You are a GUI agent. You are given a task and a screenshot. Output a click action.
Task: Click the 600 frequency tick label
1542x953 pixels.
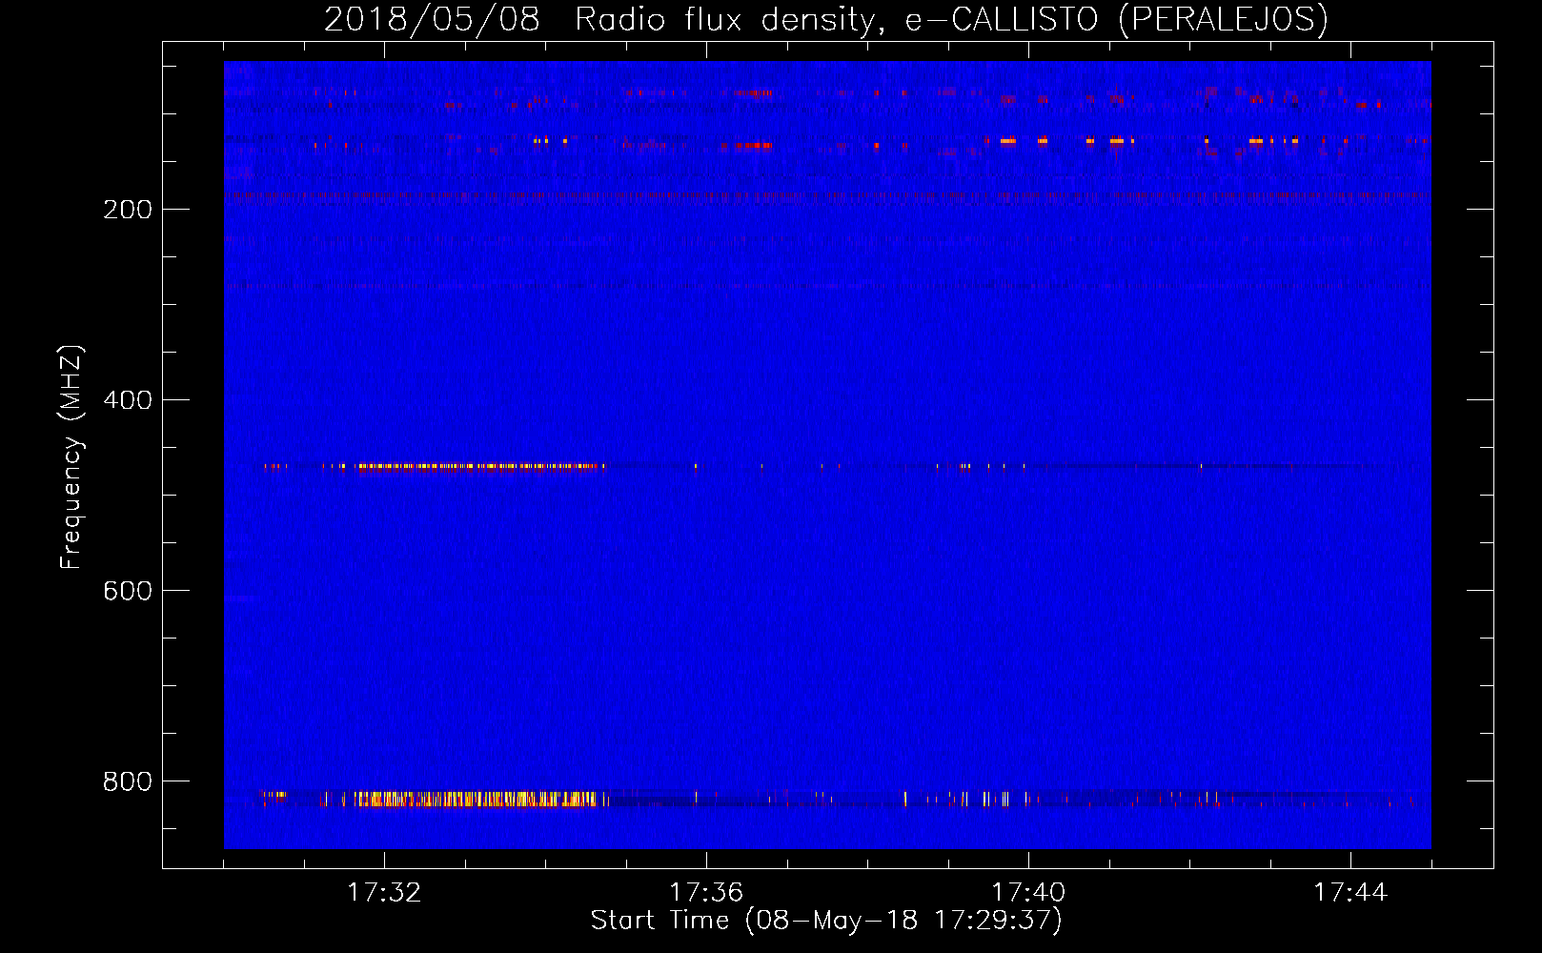tap(128, 591)
